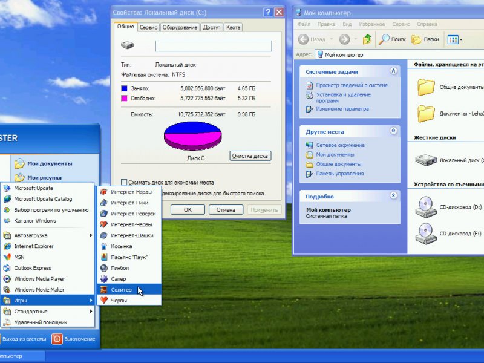484x363 pixels.
Task: Switch to the Доступ tab
Action: pos(212,27)
